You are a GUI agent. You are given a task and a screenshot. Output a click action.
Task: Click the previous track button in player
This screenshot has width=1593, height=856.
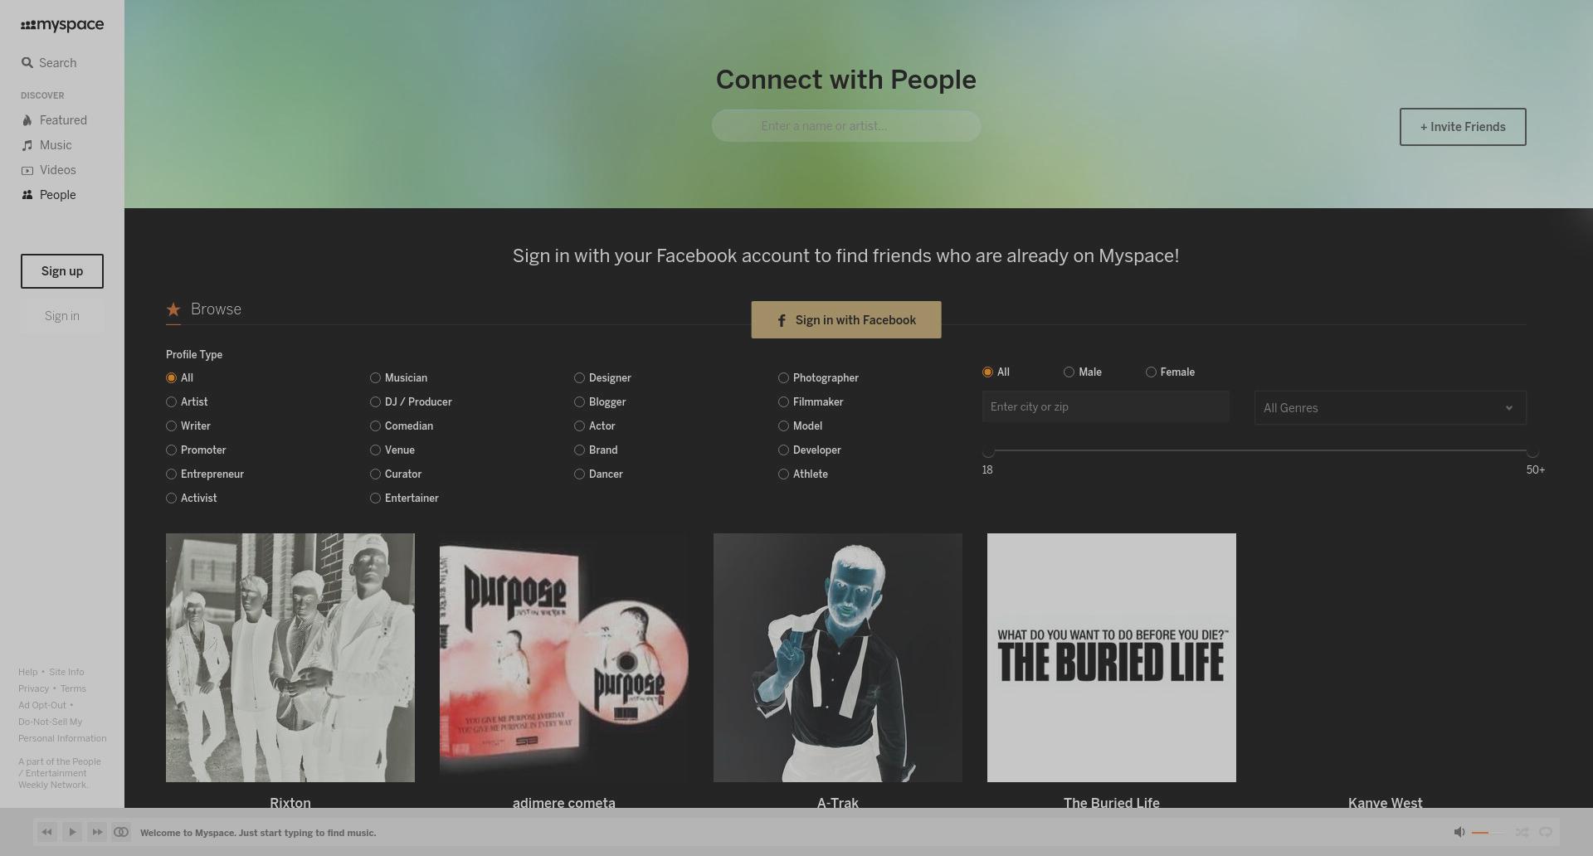[47, 832]
